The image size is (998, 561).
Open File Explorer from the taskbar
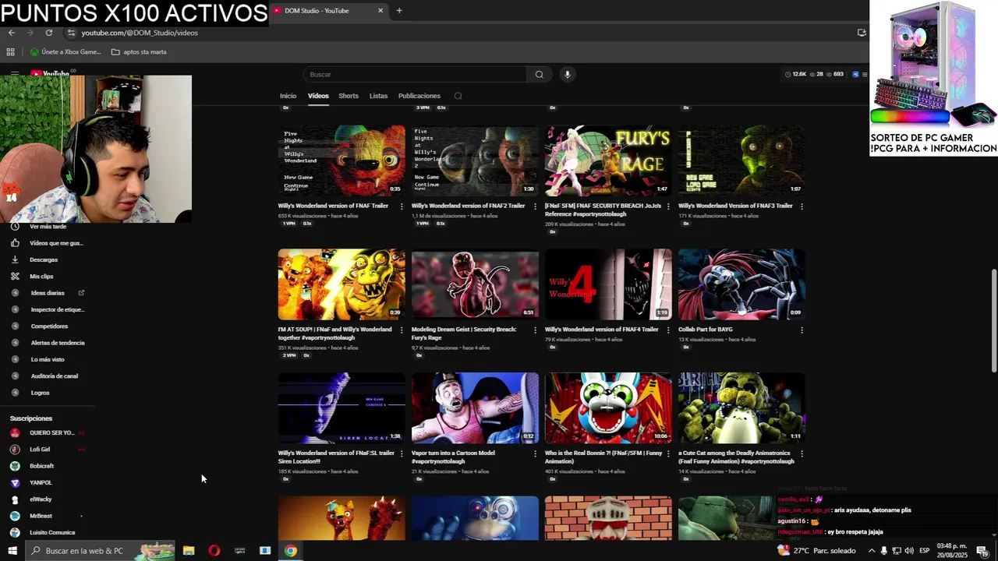[x=189, y=551]
